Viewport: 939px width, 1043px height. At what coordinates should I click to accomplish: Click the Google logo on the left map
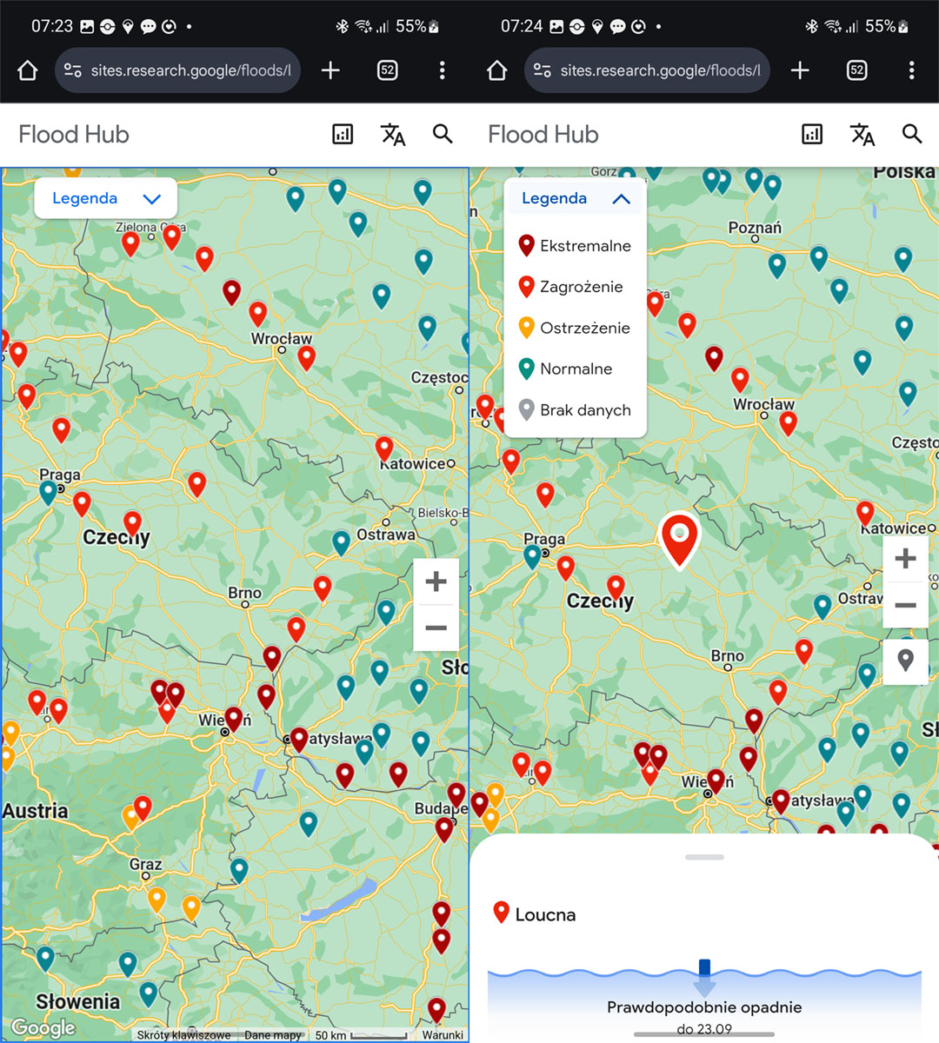43,1029
